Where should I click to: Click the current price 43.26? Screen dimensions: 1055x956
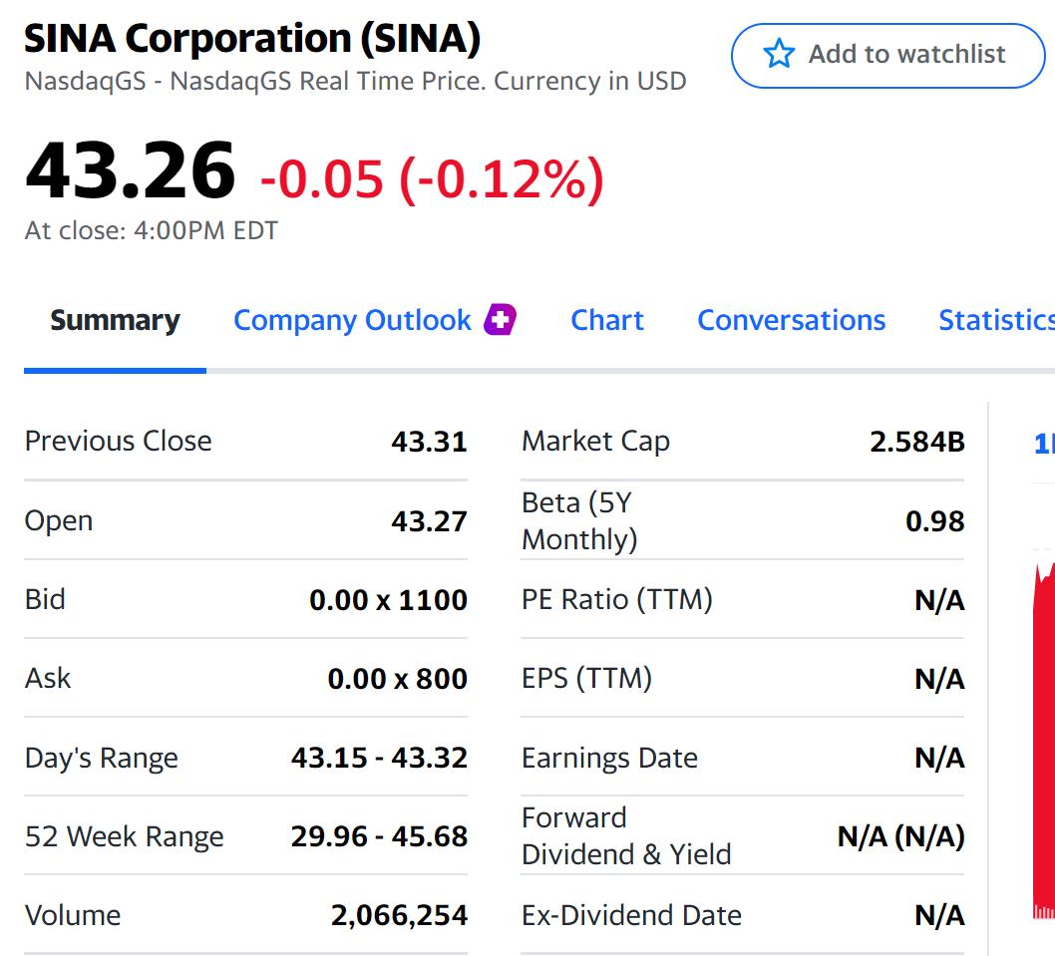130,169
